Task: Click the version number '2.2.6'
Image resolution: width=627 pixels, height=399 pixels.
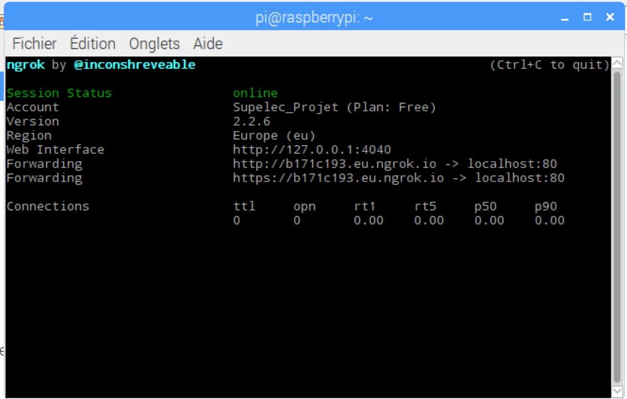Action: click(x=251, y=121)
